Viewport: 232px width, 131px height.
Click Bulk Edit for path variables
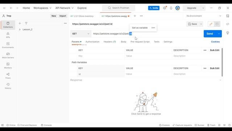pos(215,68)
